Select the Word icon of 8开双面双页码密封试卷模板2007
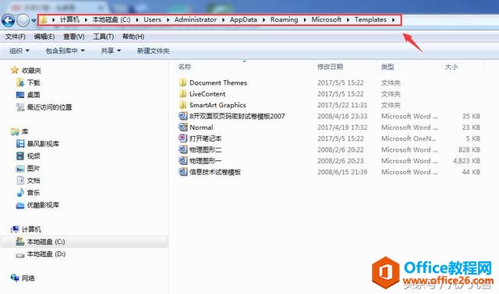This screenshot has width=499, height=294. pos(183,116)
